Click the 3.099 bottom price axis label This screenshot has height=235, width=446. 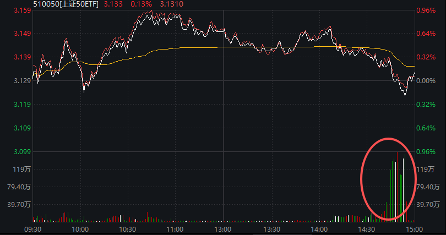[x=21, y=151]
